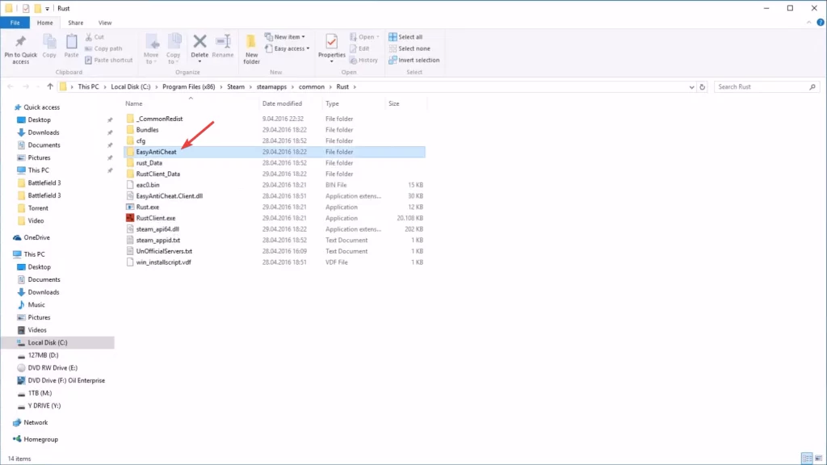827x465 pixels.
Task: Click the Invert selection icon
Action: point(414,60)
